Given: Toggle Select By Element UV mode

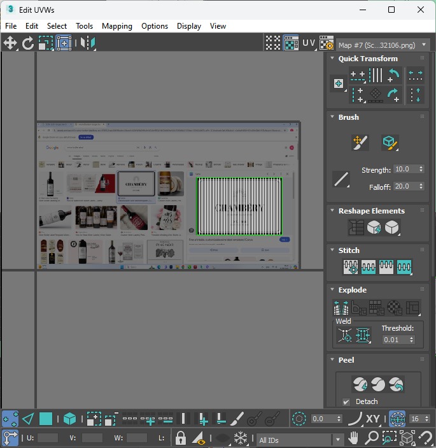Looking at the screenshot, I should coord(69,419).
